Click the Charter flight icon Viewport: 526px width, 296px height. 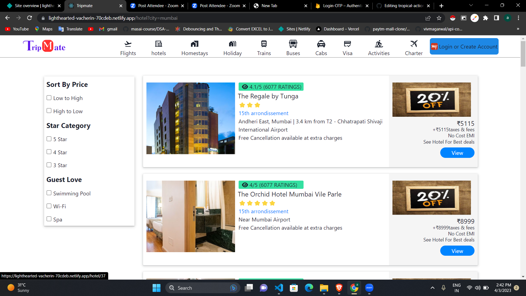(x=414, y=43)
